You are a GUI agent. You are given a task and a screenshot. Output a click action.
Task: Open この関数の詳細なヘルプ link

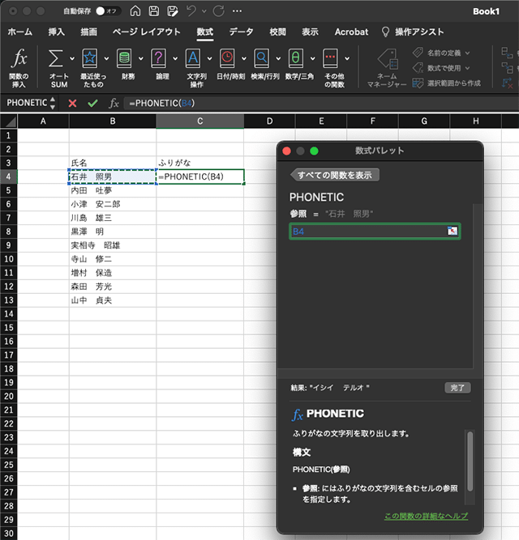coord(426,517)
